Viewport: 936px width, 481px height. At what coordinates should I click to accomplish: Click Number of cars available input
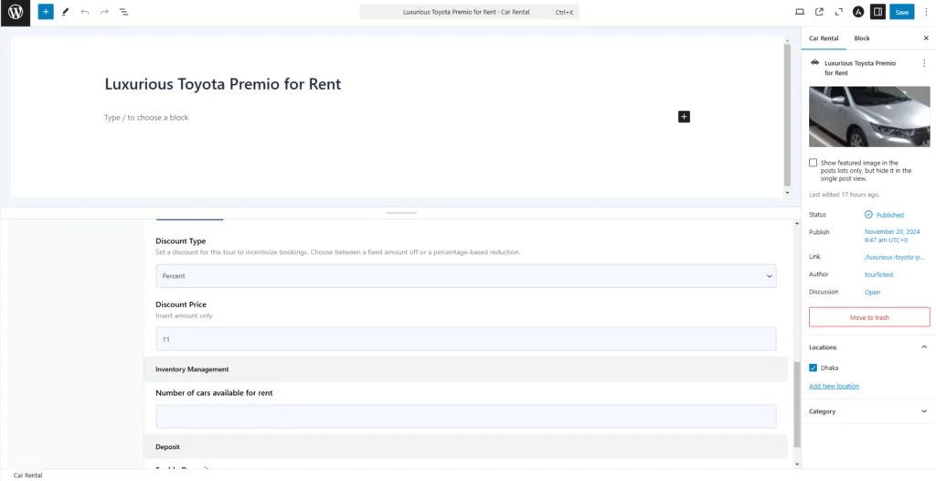(x=466, y=416)
